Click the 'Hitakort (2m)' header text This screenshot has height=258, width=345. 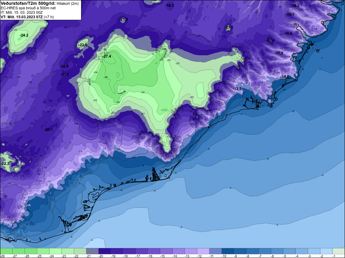point(68,3)
